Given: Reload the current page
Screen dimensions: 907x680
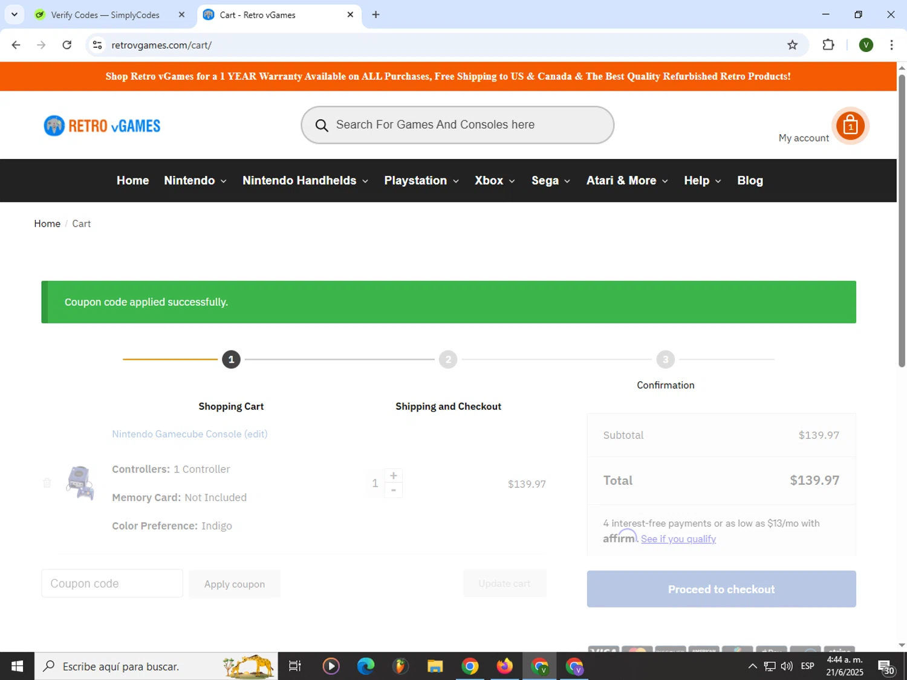Looking at the screenshot, I should pyautogui.click(x=67, y=45).
